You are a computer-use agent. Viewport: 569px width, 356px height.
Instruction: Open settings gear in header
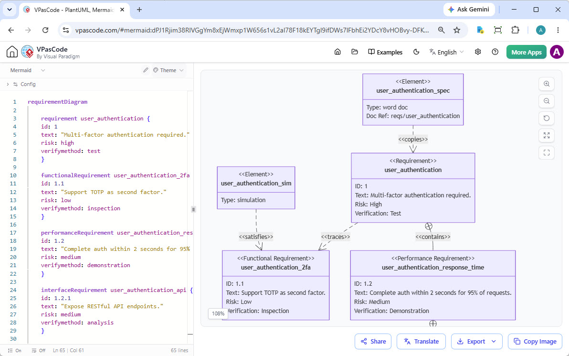(x=478, y=52)
